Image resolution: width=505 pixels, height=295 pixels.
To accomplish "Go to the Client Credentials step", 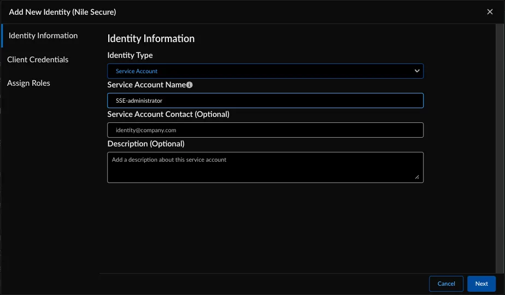I will click(x=38, y=60).
